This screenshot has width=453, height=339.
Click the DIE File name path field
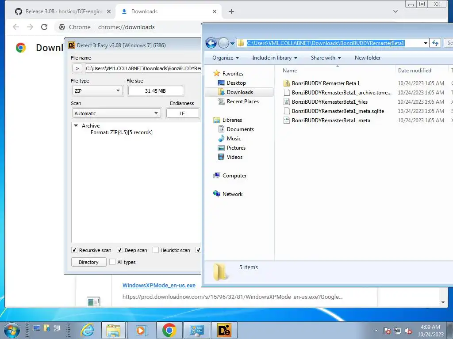click(x=143, y=68)
